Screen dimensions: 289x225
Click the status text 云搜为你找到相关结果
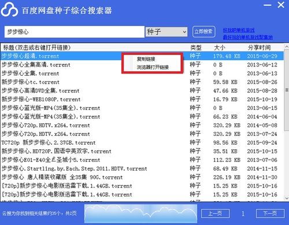pyautogui.click(x=39, y=213)
